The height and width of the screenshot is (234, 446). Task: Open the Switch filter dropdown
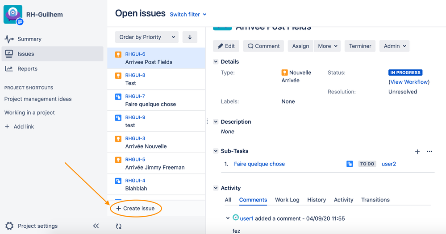pos(188,14)
